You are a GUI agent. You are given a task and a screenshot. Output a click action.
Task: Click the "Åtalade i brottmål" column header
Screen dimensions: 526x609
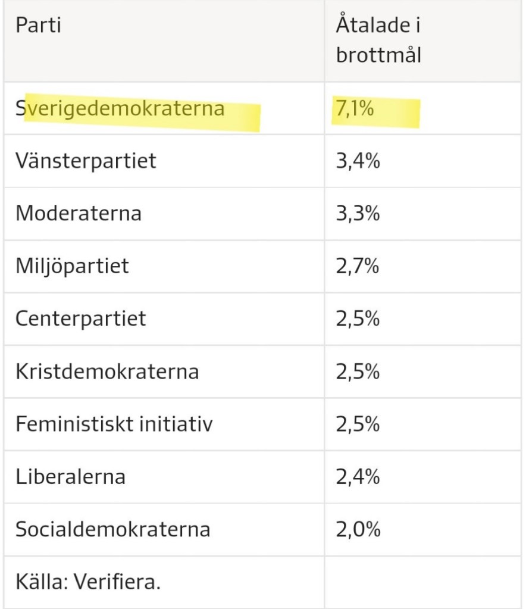[379, 40]
